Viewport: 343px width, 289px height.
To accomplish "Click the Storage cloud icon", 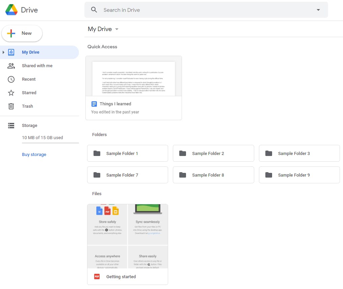I will pos(11,125).
